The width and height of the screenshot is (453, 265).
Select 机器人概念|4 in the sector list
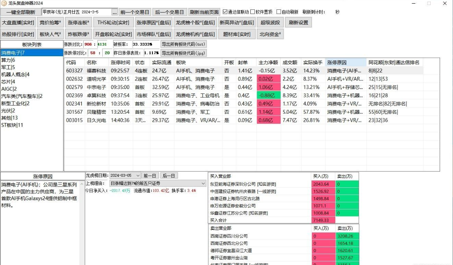(15, 74)
